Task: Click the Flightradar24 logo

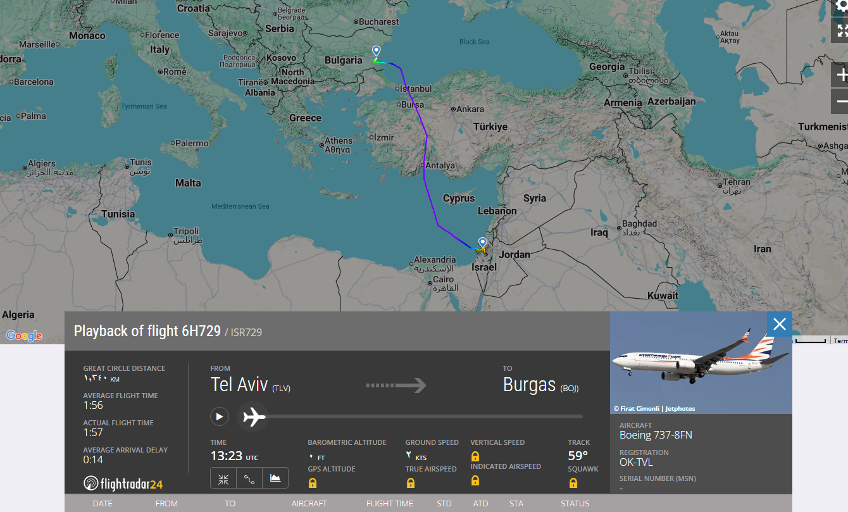Action: [123, 484]
